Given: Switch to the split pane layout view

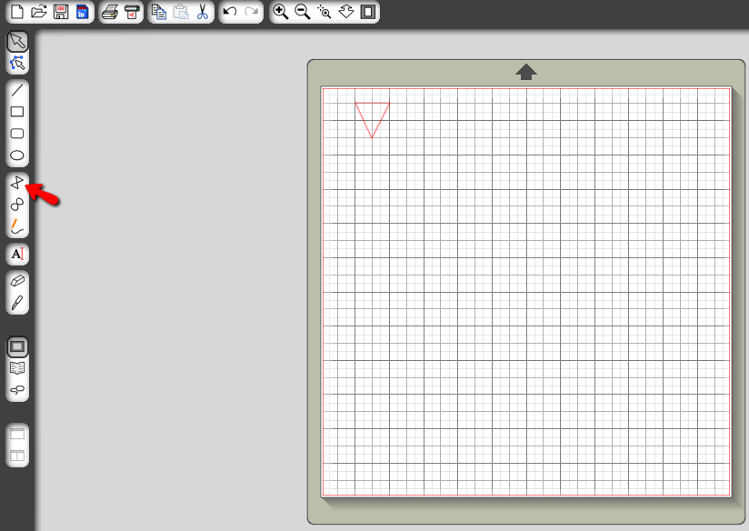Looking at the screenshot, I should pyautogui.click(x=17, y=456).
